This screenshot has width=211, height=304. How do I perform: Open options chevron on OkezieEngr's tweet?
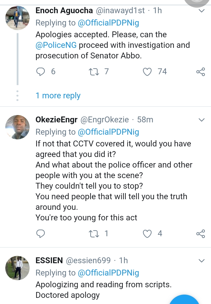(x=202, y=120)
